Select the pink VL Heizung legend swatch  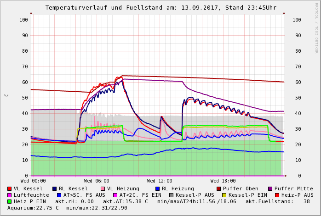pos(102,188)
